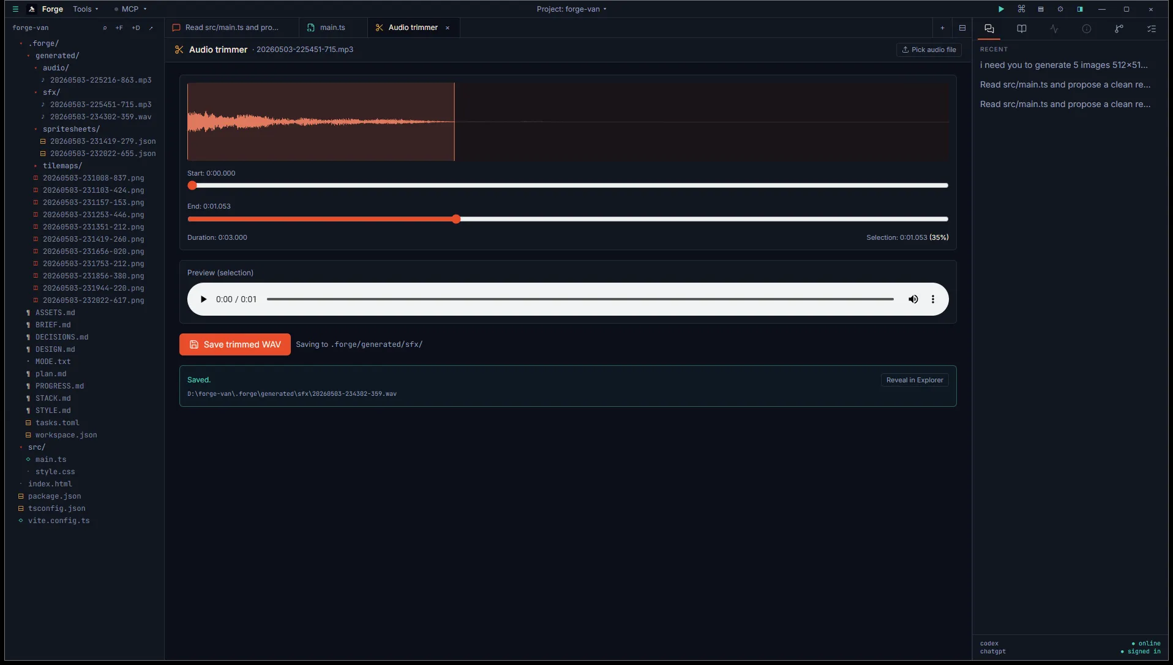The width and height of the screenshot is (1173, 665).
Task: Open settings gear in the title bar
Action: click(x=1060, y=9)
